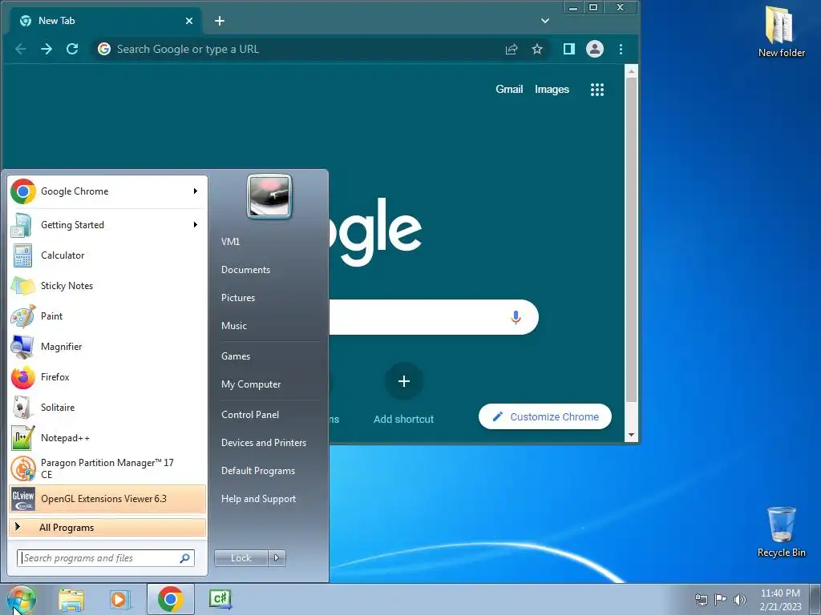
Task: Search by voice microphone icon
Action: coord(516,317)
